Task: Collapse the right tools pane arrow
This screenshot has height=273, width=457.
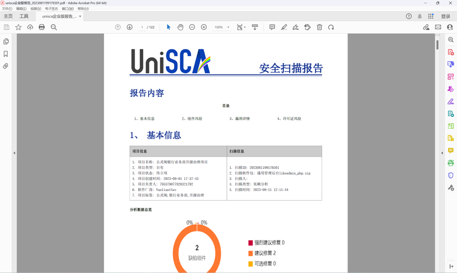Action: 442,153
